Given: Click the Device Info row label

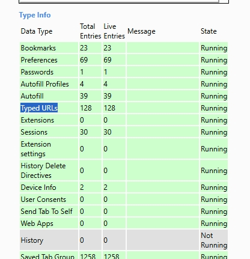Looking at the screenshot, I should tap(38, 187).
